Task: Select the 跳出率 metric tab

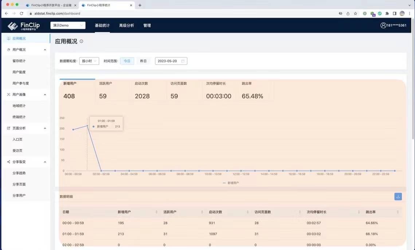Action: (256, 90)
